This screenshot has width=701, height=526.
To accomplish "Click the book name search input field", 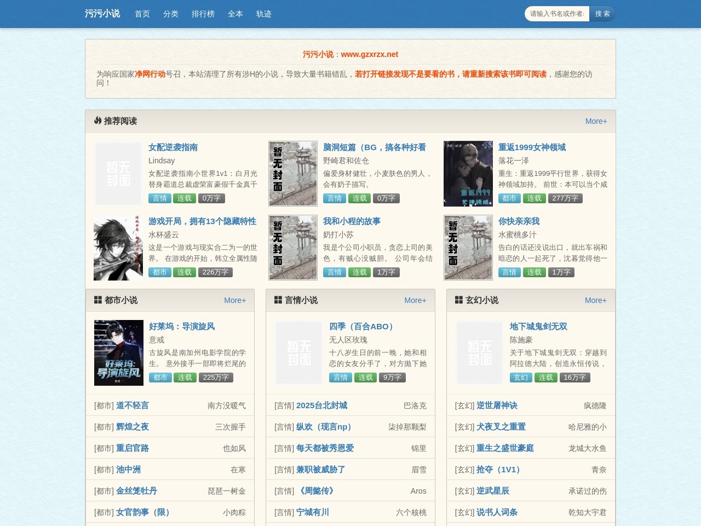I will tap(556, 14).
